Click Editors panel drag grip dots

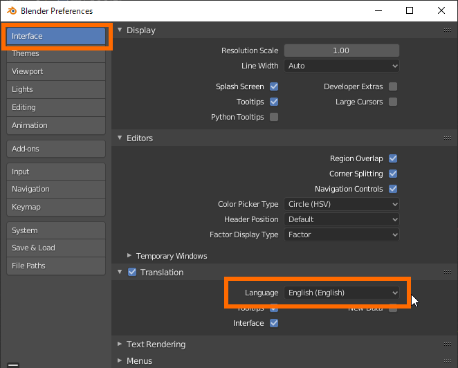pos(448,138)
